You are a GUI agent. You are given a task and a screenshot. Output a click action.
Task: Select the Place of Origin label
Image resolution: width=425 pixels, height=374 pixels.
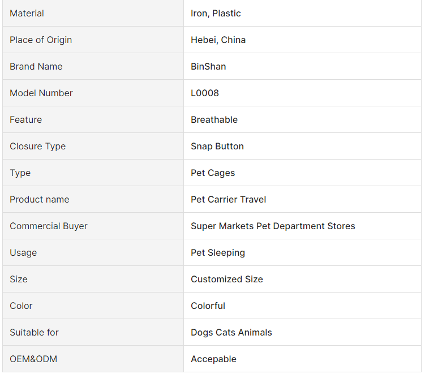click(x=41, y=40)
